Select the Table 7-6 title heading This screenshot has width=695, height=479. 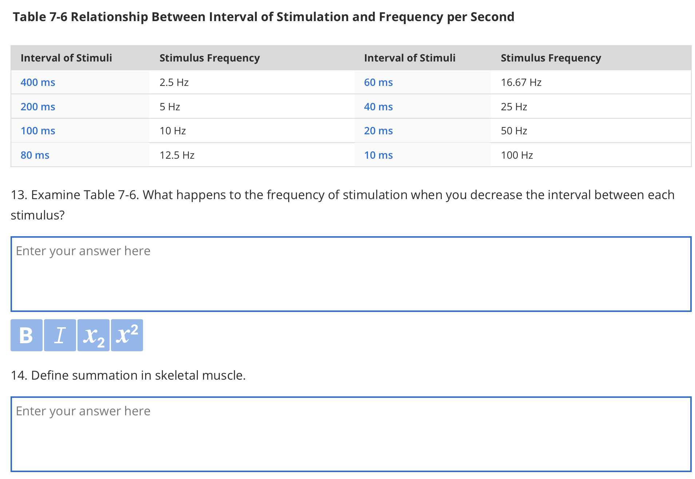[264, 17]
